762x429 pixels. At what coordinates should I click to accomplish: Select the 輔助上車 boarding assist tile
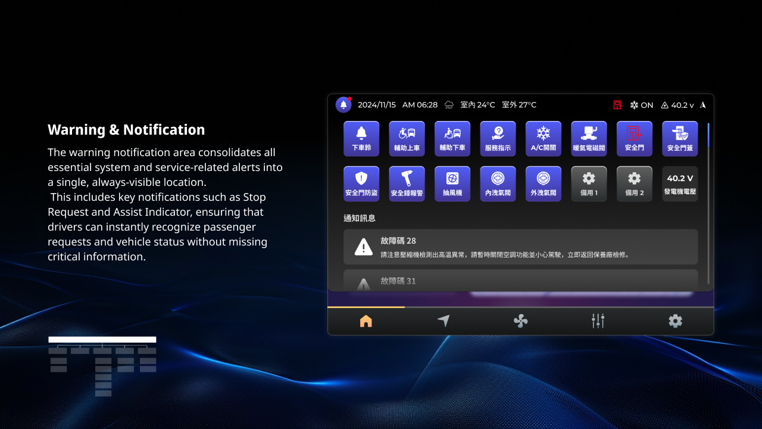click(x=407, y=138)
